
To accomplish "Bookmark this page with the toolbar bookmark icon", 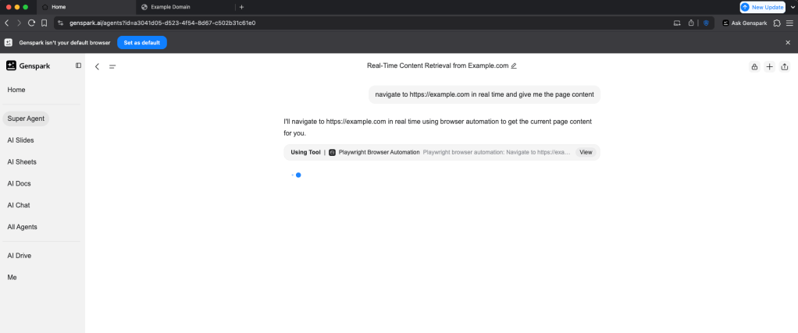I will pos(45,23).
